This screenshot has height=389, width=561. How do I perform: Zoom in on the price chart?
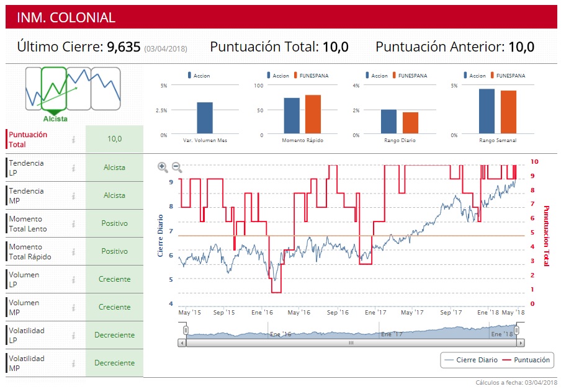pos(163,167)
